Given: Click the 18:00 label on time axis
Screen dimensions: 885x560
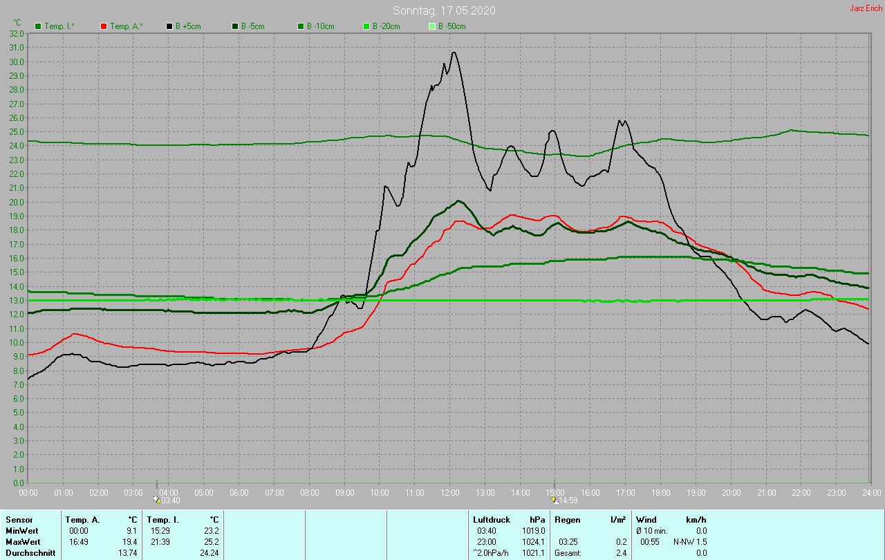Looking at the screenshot, I should point(661,493).
